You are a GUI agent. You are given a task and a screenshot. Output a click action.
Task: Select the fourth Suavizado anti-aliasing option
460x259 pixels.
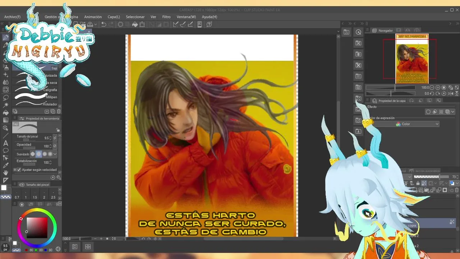click(x=50, y=154)
